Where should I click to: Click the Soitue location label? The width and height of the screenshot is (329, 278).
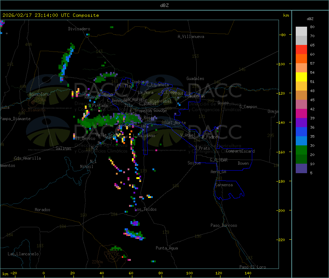[194, 163]
